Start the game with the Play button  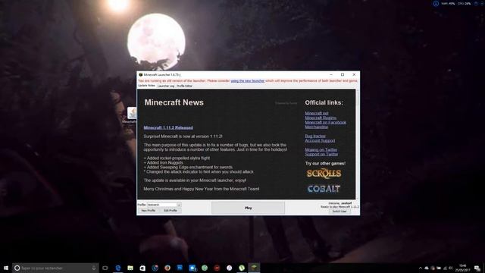click(x=248, y=208)
